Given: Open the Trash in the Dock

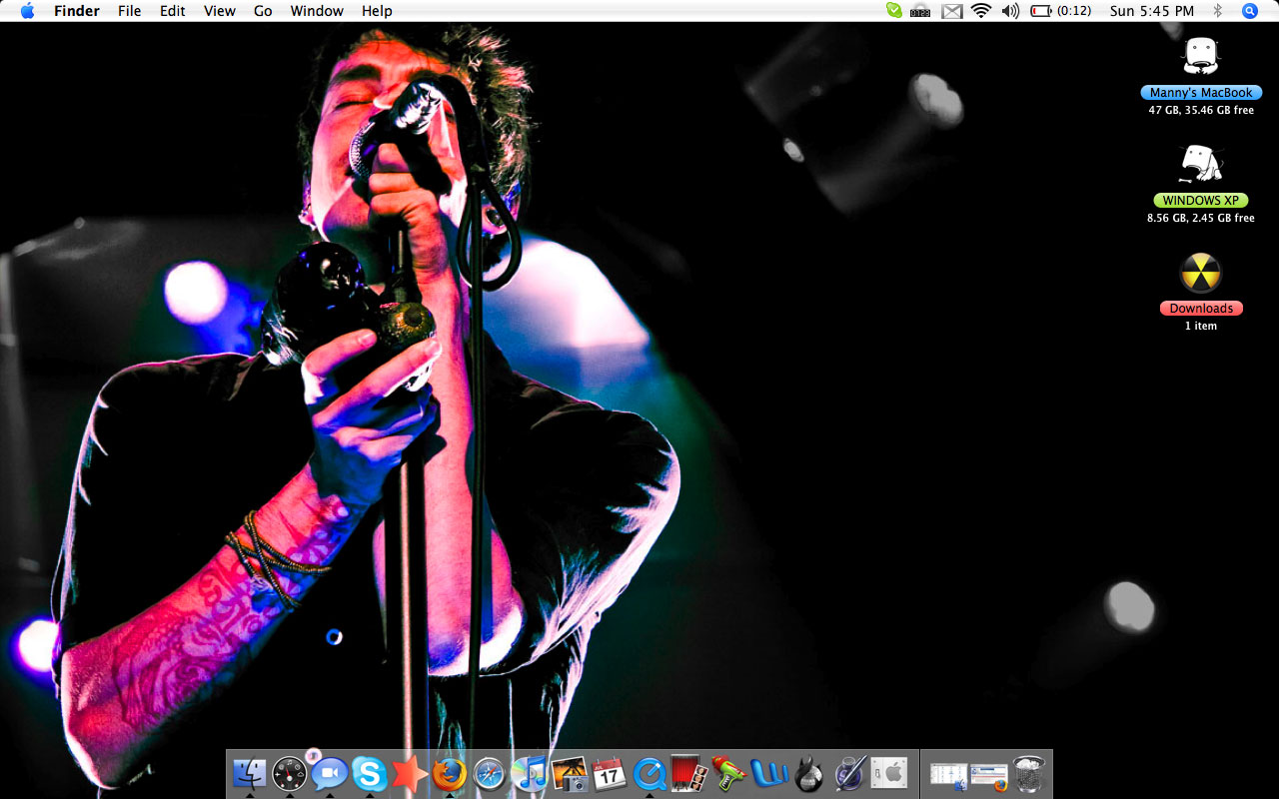Looking at the screenshot, I should 1028,773.
